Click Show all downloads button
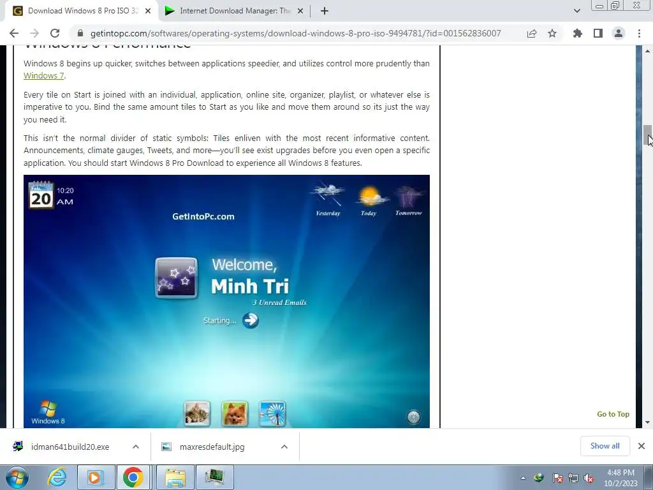The height and width of the screenshot is (490, 653). pyautogui.click(x=605, y=446)
